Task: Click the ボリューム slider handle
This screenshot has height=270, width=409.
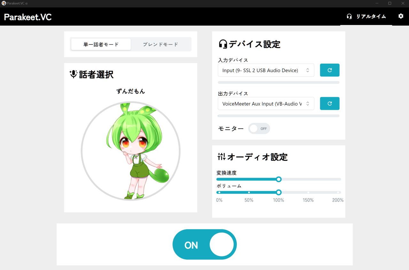Action: pos(279,192)
